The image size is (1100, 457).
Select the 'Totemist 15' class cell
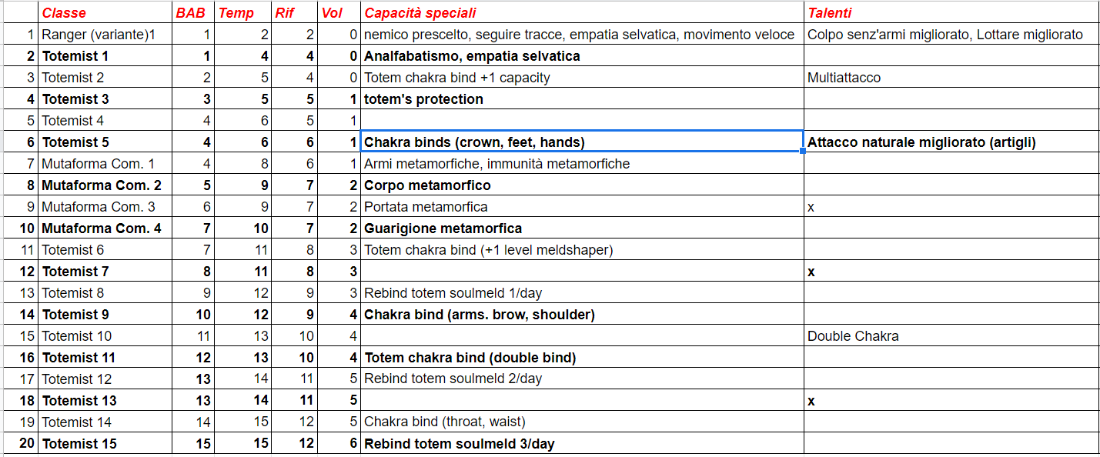click(x=105, y=444)
